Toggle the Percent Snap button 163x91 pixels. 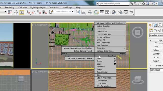[39, 12]
